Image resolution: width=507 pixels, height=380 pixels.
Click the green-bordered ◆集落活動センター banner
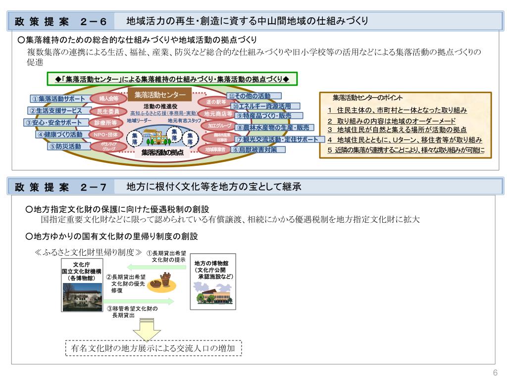pos(172,79)
